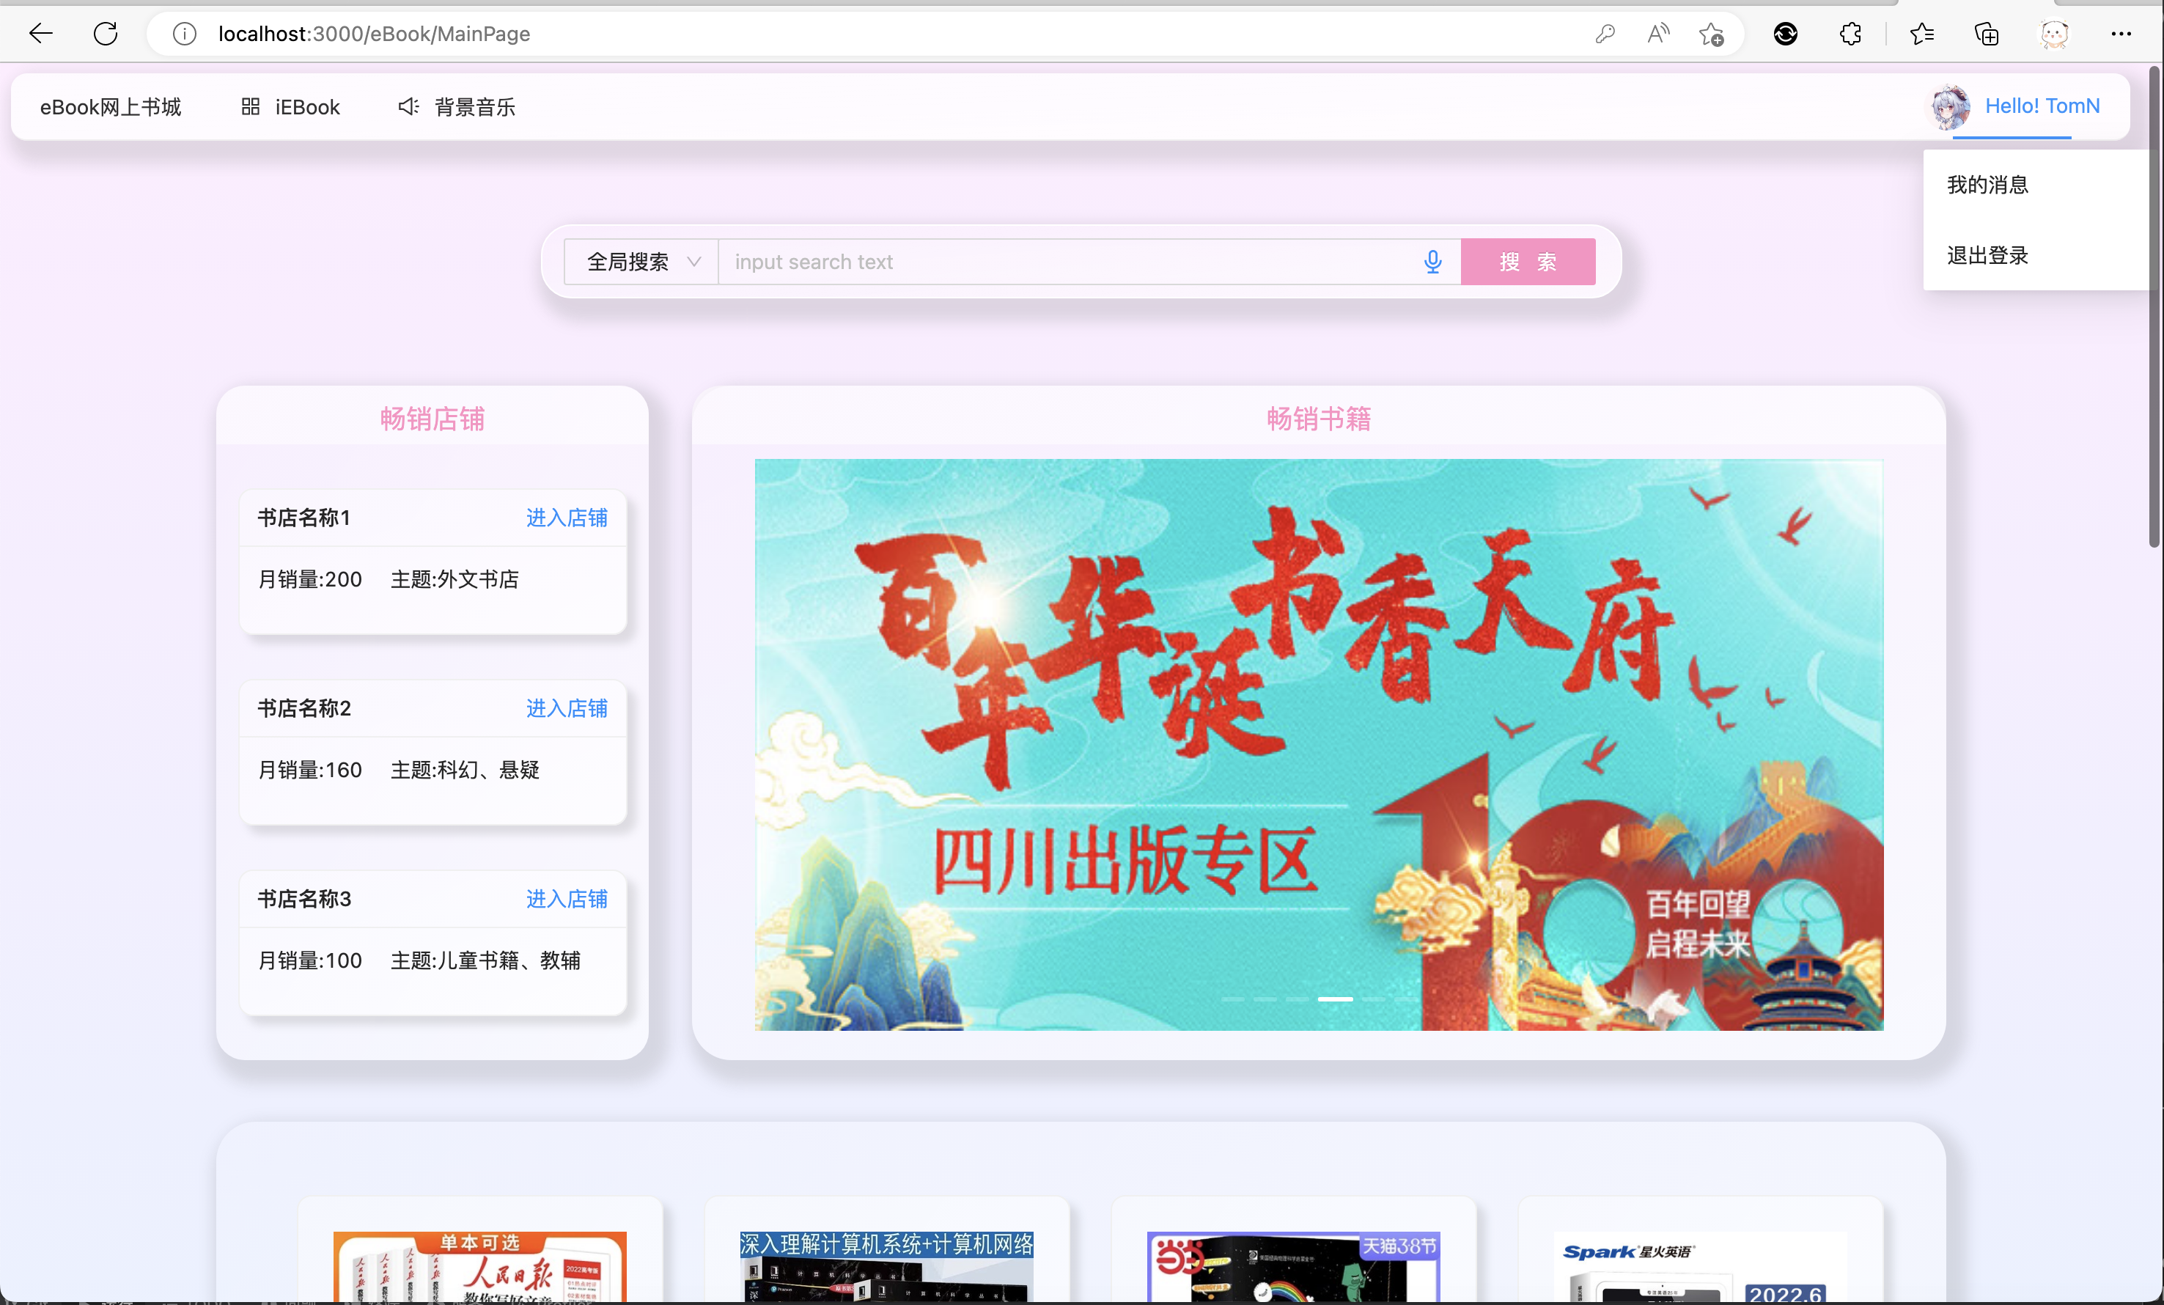Click the avatar next to Hello! TomN
This screenshot has height=1305, width=2164.
point(1948,107)
